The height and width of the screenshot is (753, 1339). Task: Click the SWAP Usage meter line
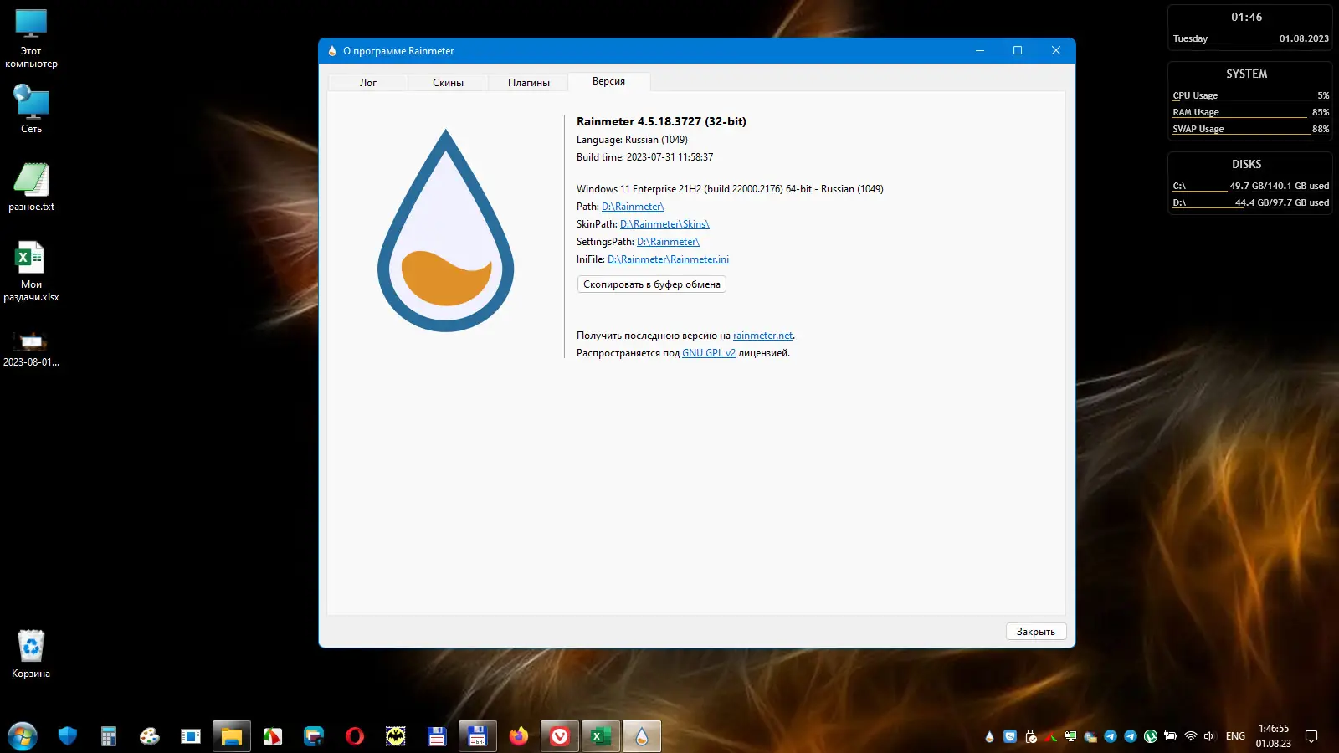click(x=1250, y=129)
